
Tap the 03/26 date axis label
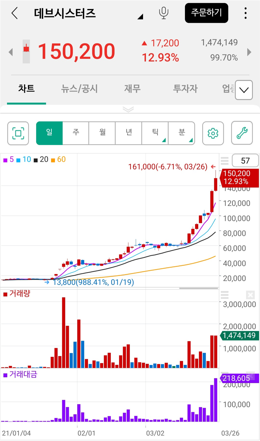(x=230, y=433)
